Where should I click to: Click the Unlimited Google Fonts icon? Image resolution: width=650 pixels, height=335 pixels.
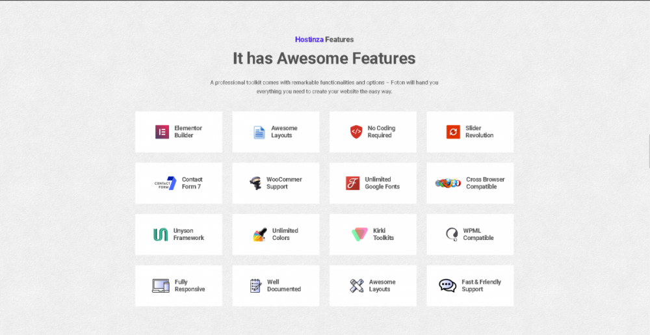tap(352, 183)
